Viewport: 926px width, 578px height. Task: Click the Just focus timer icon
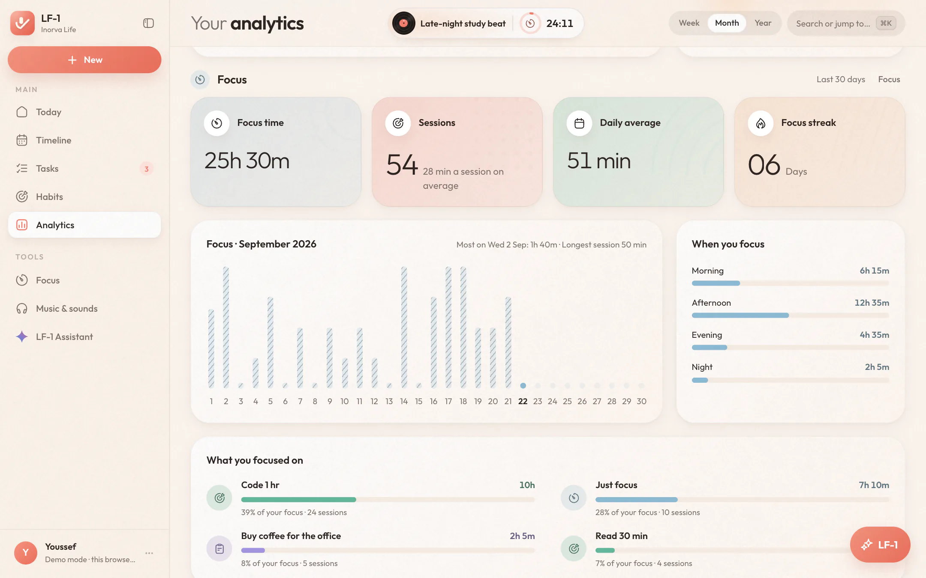pos(574,498)
